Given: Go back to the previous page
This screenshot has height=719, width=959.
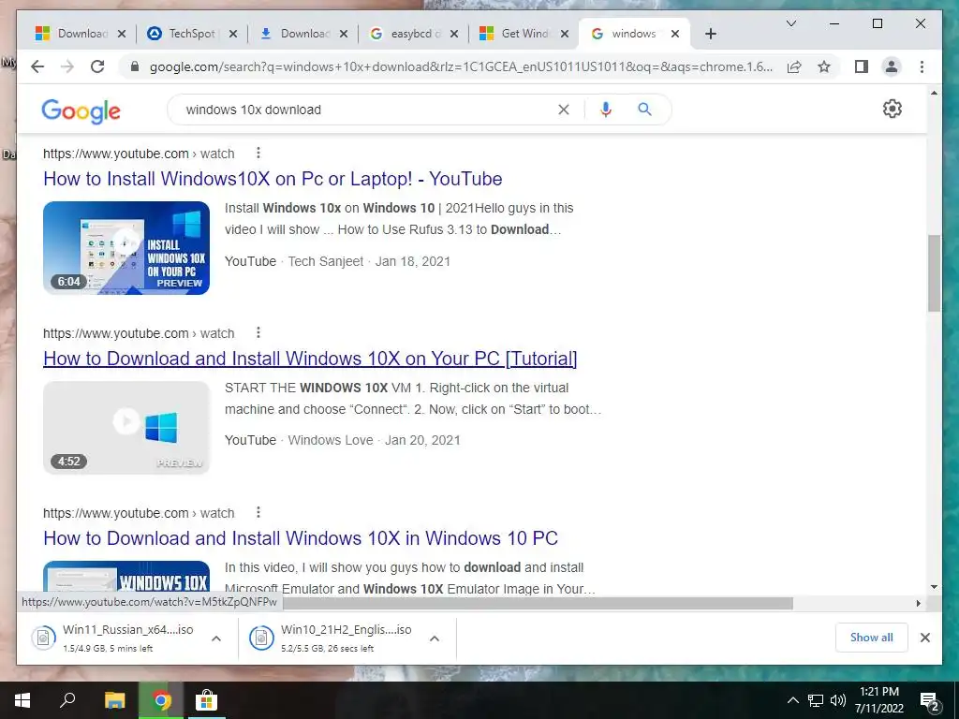Looking at the screenshot, I should point(37,66).
